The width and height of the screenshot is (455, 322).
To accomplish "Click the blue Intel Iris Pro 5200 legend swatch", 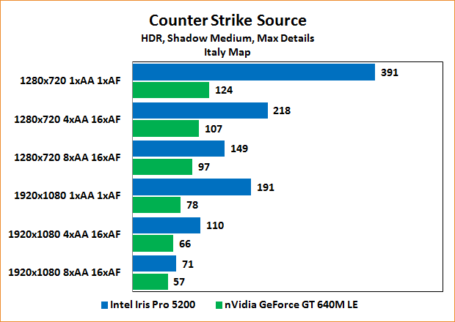I will pos(104,305).
